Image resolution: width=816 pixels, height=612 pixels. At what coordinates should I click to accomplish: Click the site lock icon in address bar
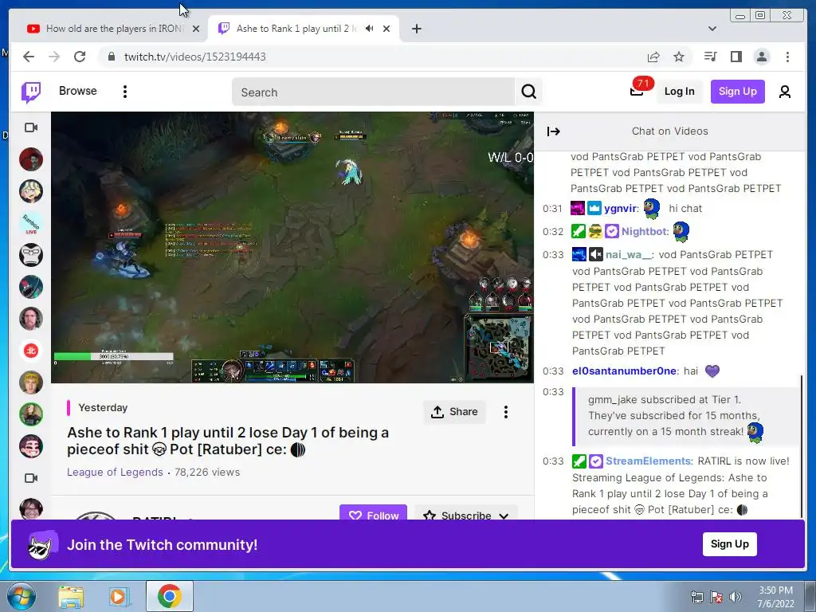(x=112, y=57)
